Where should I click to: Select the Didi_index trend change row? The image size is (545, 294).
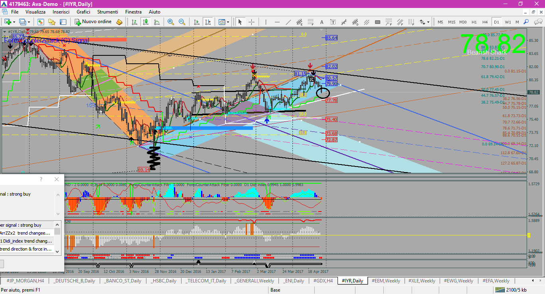pos(27,241)
